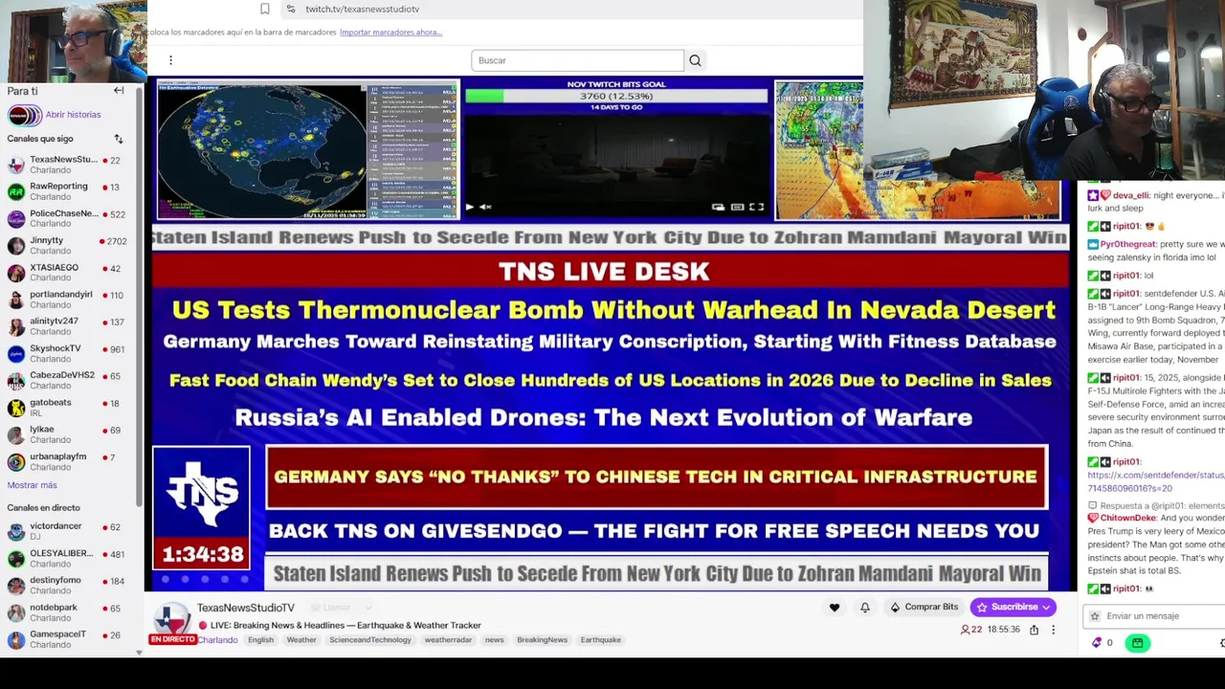Select the ScienceandTechnology tag
1225x689 pixels.
click(370, 640)
